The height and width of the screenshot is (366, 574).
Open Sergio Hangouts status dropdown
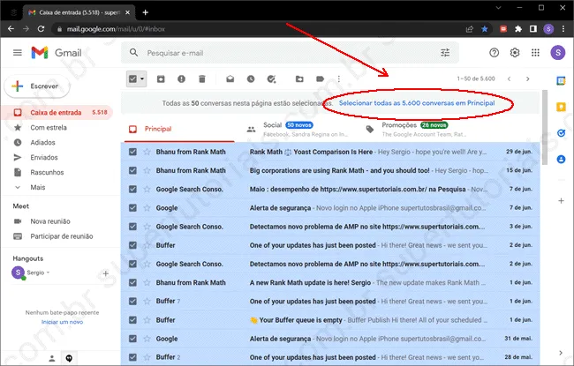pyautogui.click(x=48, y=273)
